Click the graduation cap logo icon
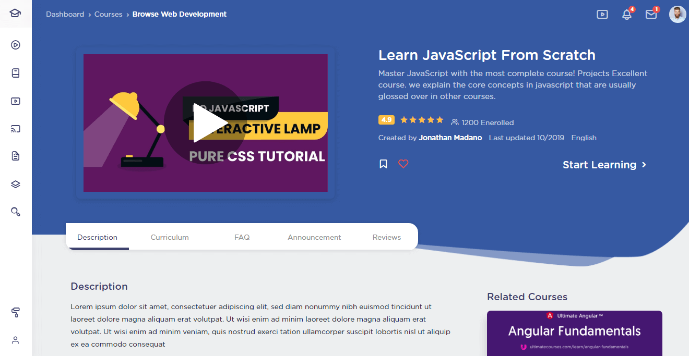 [15, 14]
